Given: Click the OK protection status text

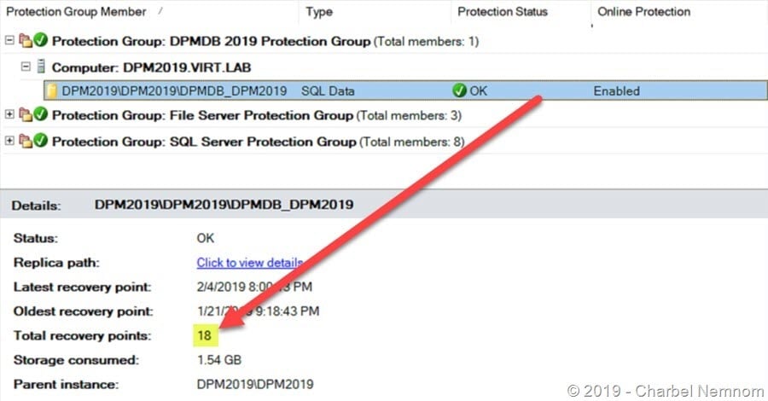Looking at the screenshot, I should coord(478,91).
